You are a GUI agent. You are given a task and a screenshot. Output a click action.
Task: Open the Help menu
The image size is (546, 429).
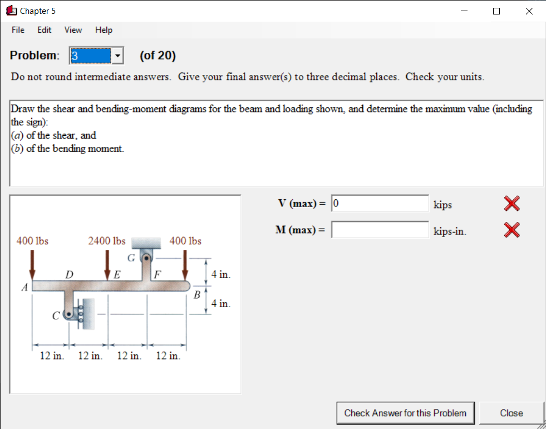click(x=104, y=30)
